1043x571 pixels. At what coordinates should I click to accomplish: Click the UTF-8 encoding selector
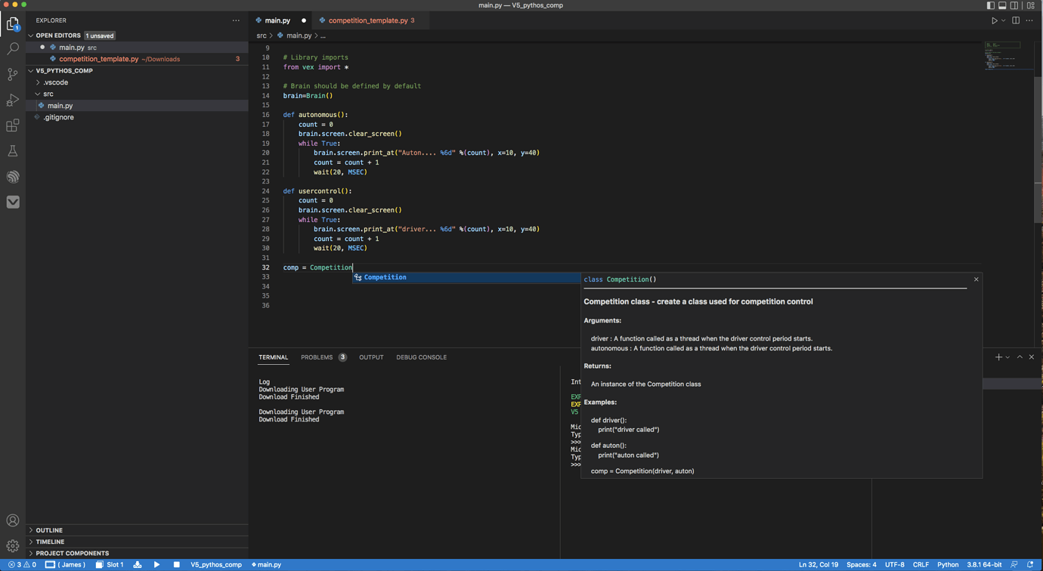coord(894,565)
